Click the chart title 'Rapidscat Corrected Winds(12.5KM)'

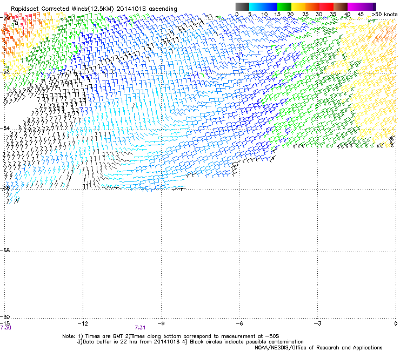(62, 9)
